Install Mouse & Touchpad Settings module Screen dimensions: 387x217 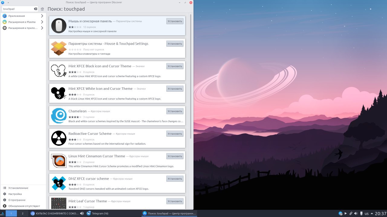click(175, 44)
